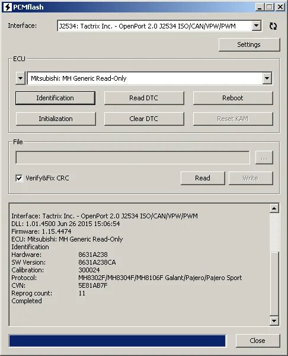
Task: Click the log scrollbar down arrow
Action: click(x=274, y=321)
